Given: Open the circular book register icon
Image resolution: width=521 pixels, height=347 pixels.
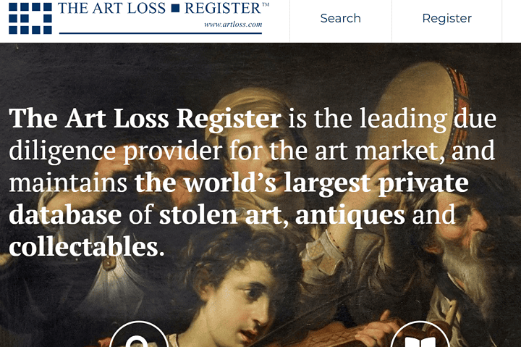Looking at the screenshot, I should click(x=420, y=334).
